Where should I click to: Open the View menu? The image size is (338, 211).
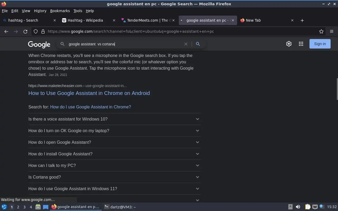coord(26,11)
